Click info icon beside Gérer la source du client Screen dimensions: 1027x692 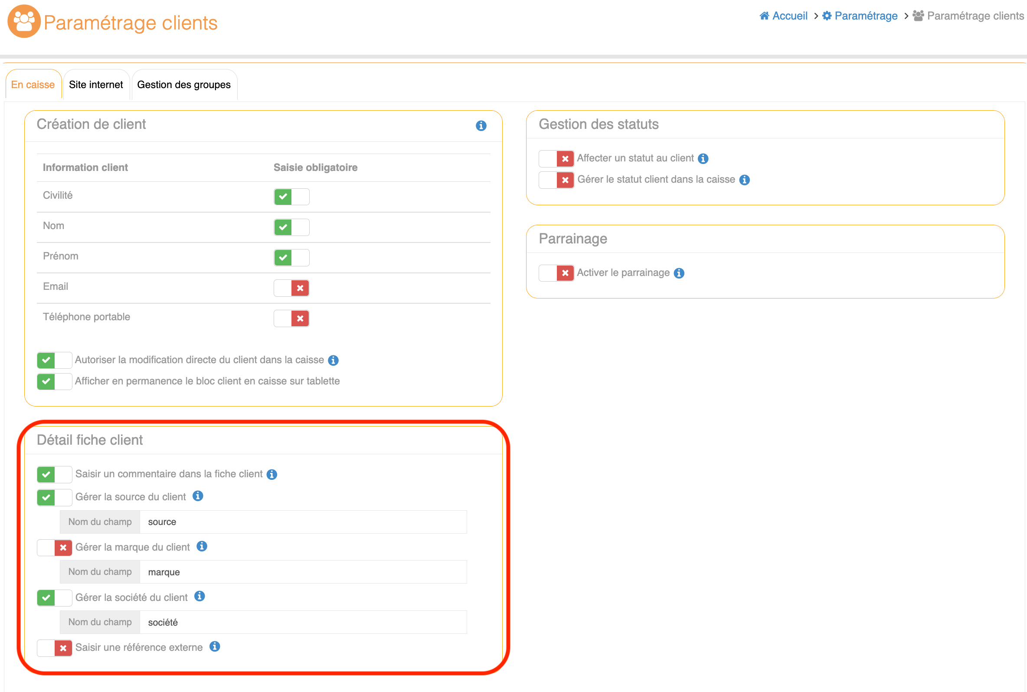pyautogui.click(x=198, y=496)
